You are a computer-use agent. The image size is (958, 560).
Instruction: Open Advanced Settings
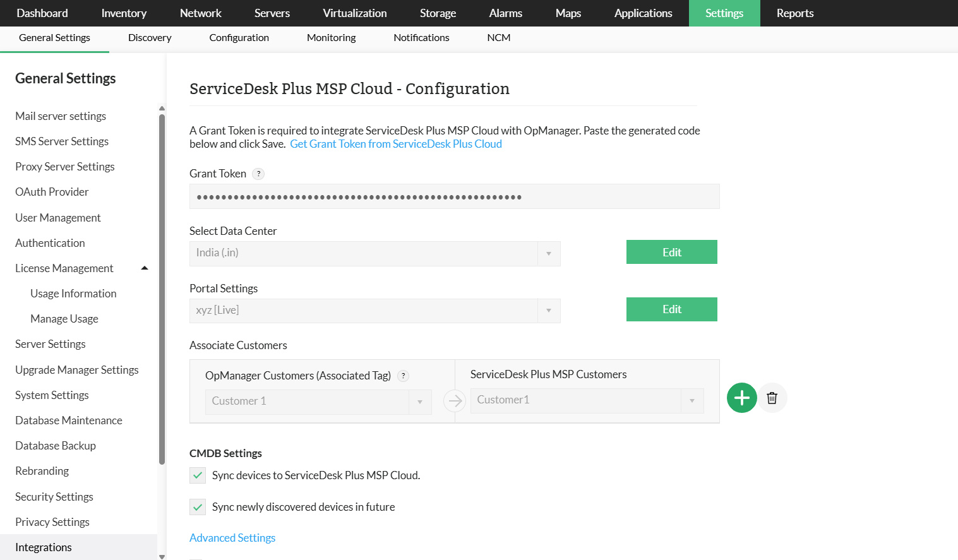[232, 537]
